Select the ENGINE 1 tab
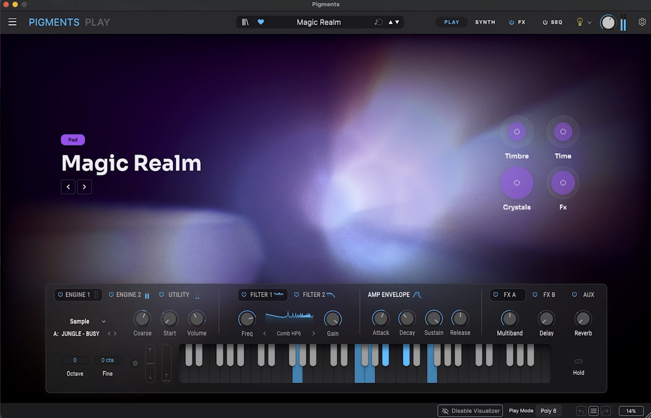This screenshot has height=418, width=651. (78, 295)
